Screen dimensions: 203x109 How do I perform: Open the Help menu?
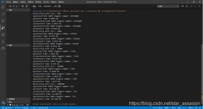tap(61, 2)
